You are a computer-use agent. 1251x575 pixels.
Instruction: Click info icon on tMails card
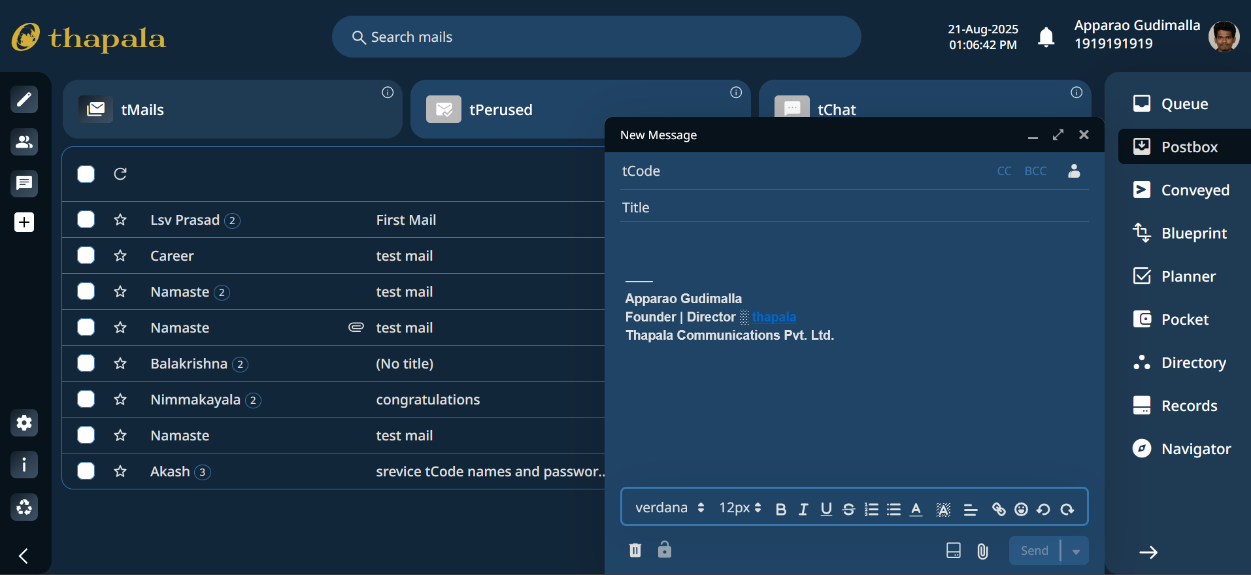(388, 92)
